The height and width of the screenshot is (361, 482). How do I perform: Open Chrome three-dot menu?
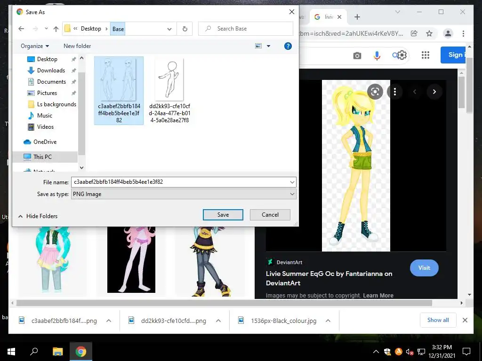click(x=463, y=33)
